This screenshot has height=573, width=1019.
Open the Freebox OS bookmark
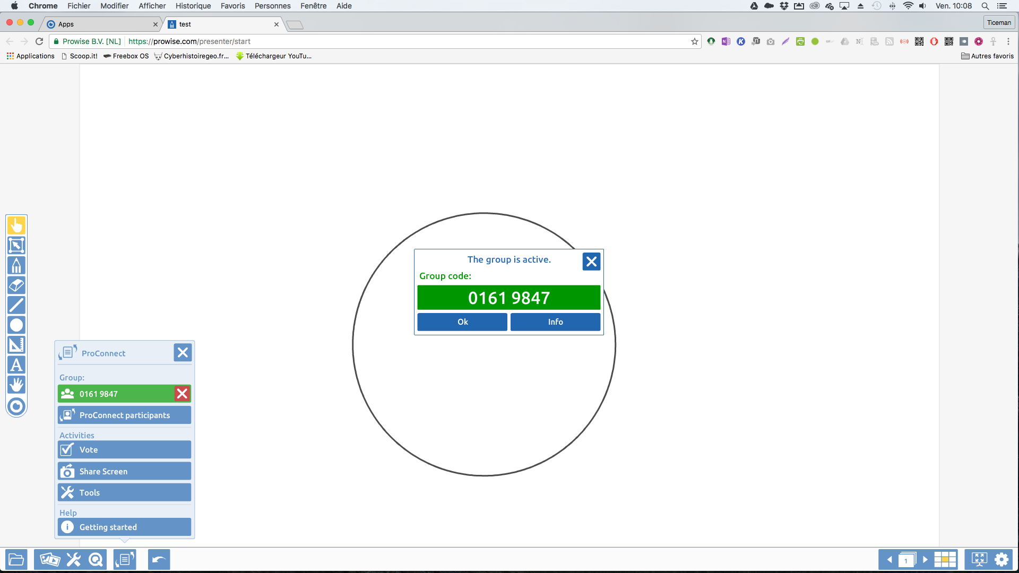(x=126, y=56)
